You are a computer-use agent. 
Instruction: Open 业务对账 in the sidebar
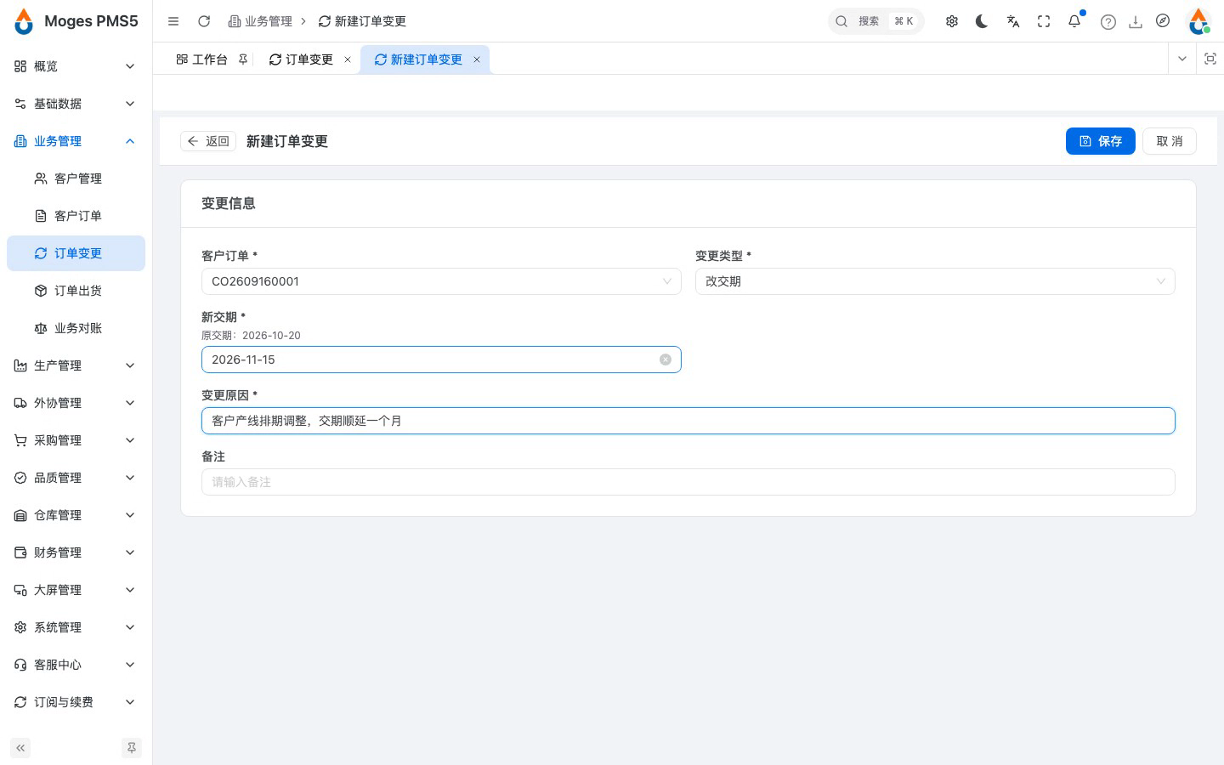pyautogui.click(x=76, y=328)
